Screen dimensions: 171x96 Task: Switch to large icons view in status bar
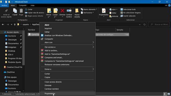[x=169, y=94]
